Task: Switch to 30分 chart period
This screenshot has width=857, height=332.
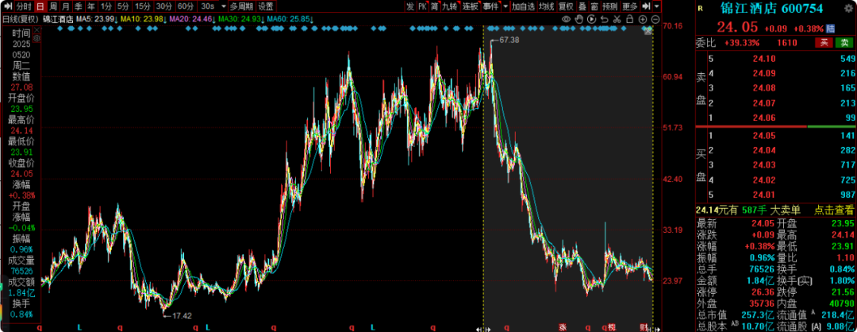Action: [x=163, y=6]
